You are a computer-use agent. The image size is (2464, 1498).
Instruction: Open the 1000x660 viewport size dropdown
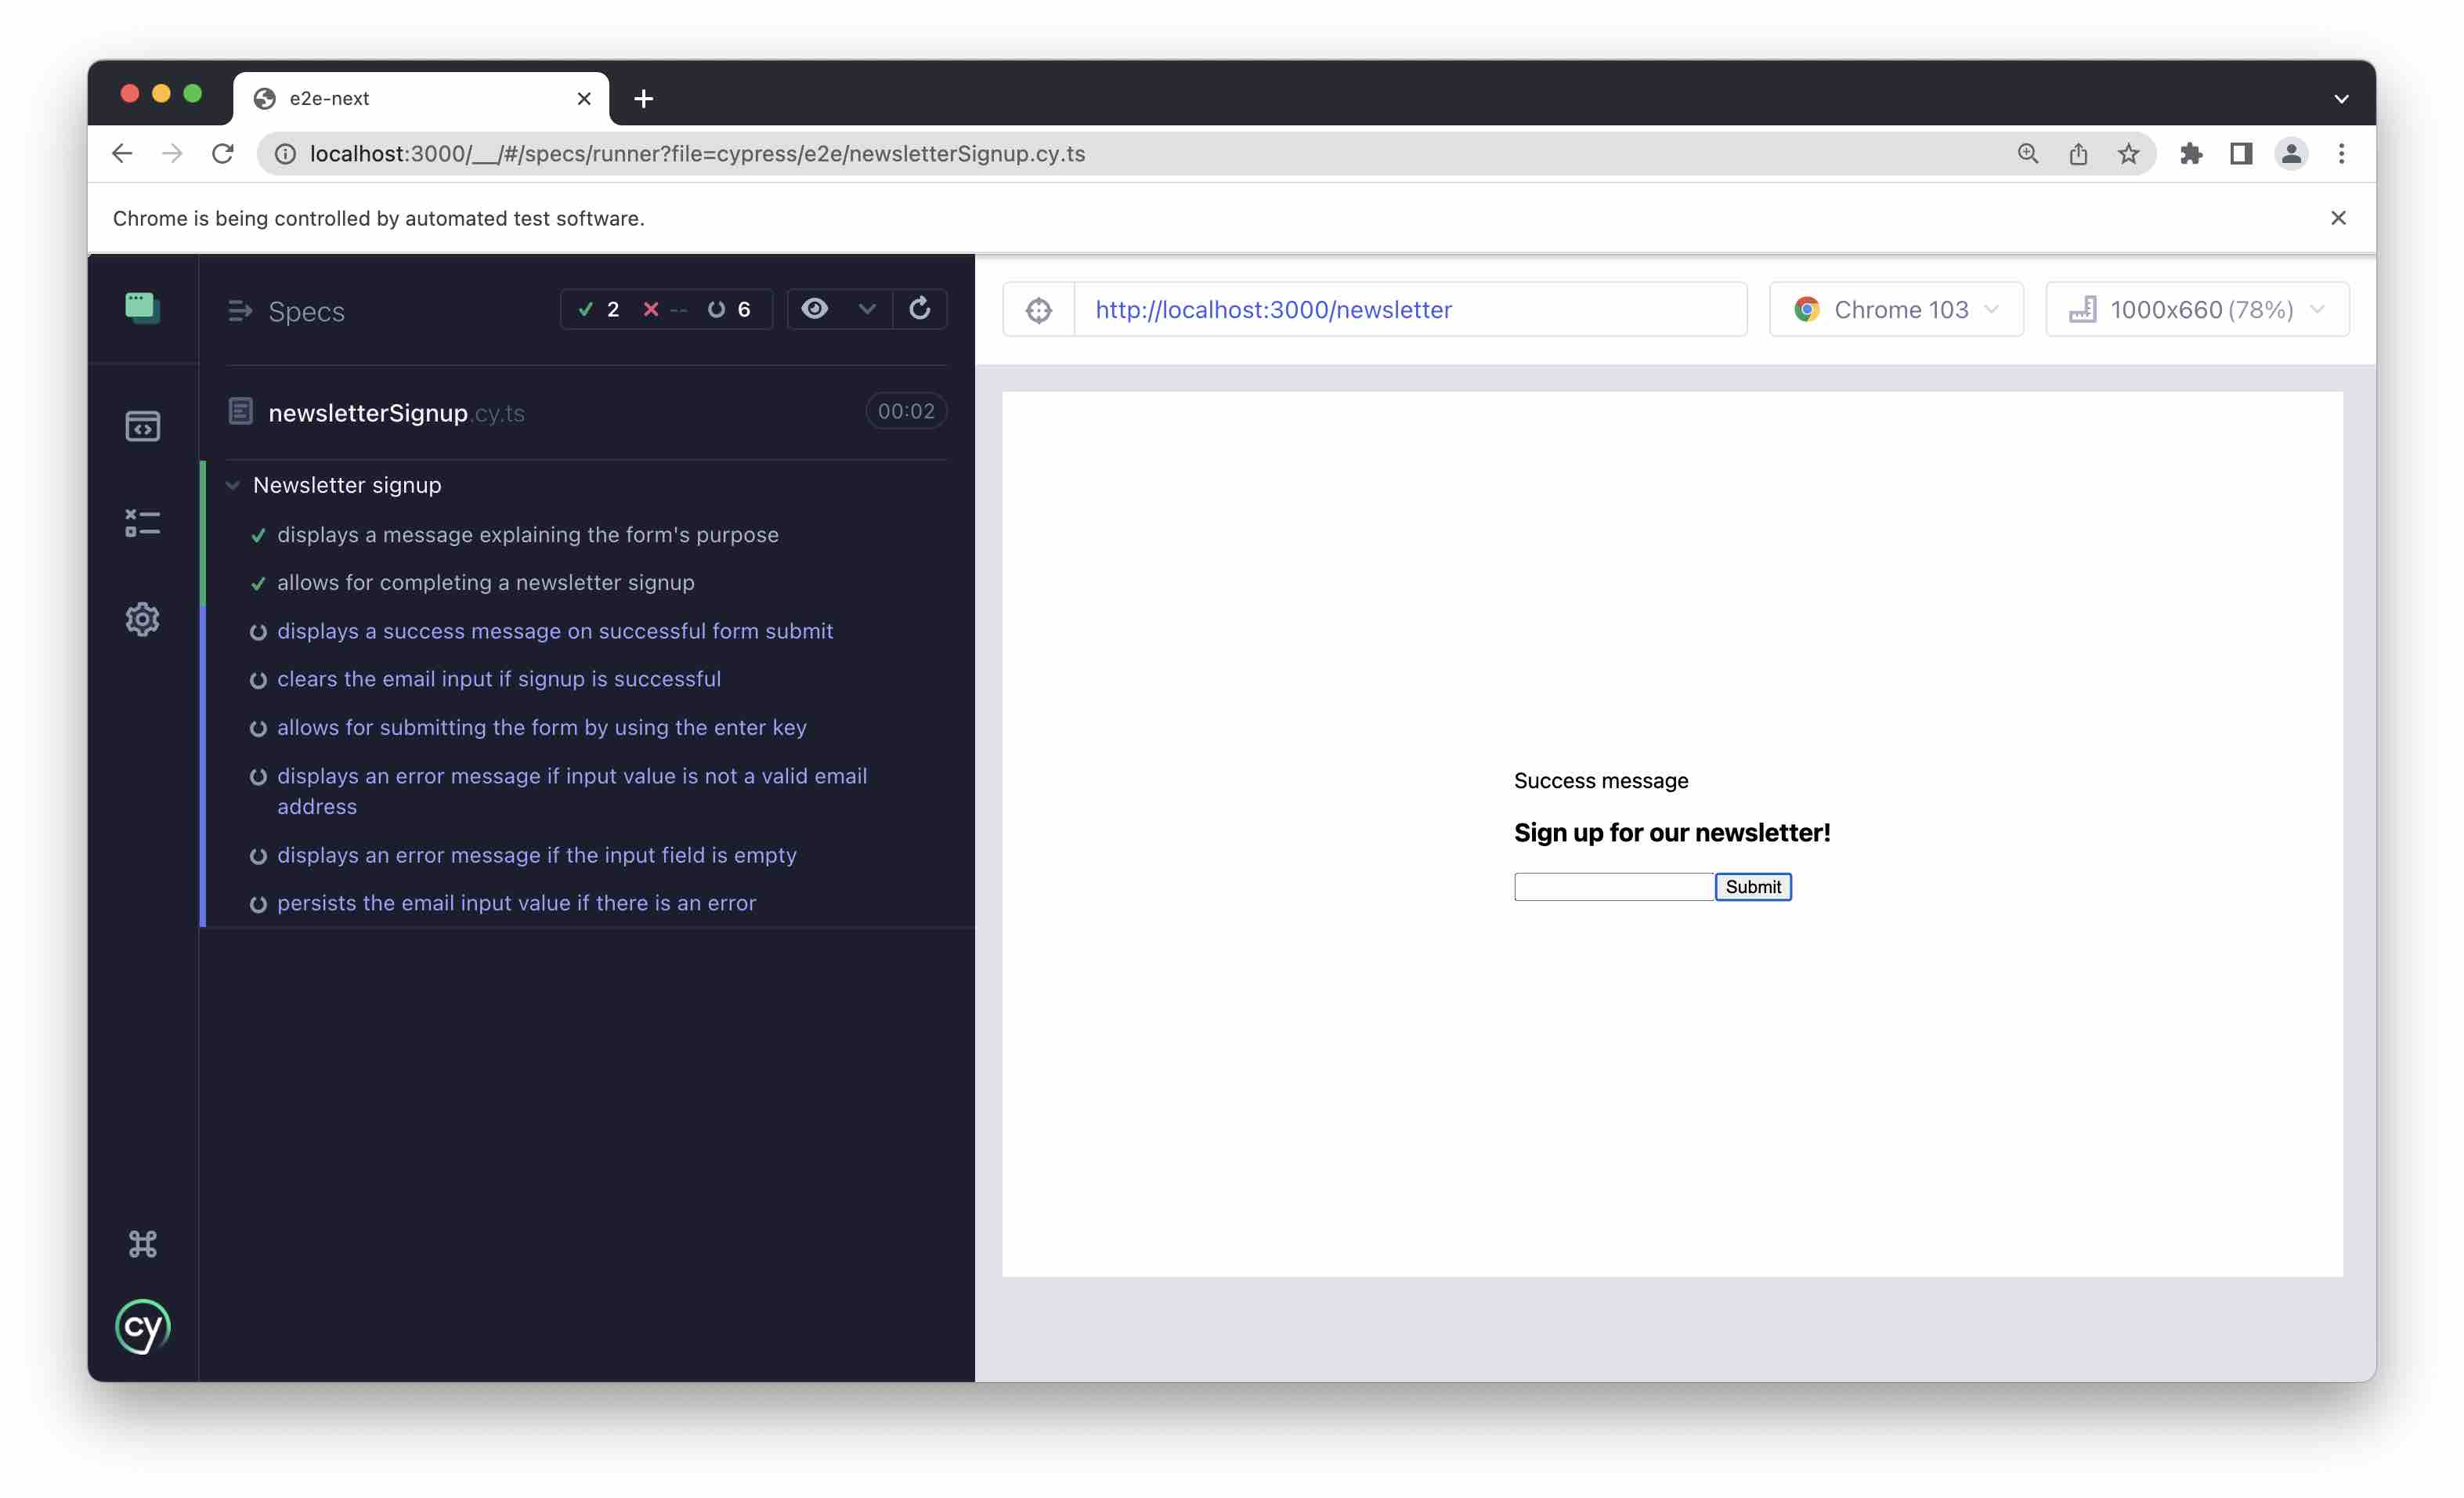[2196, 310]
